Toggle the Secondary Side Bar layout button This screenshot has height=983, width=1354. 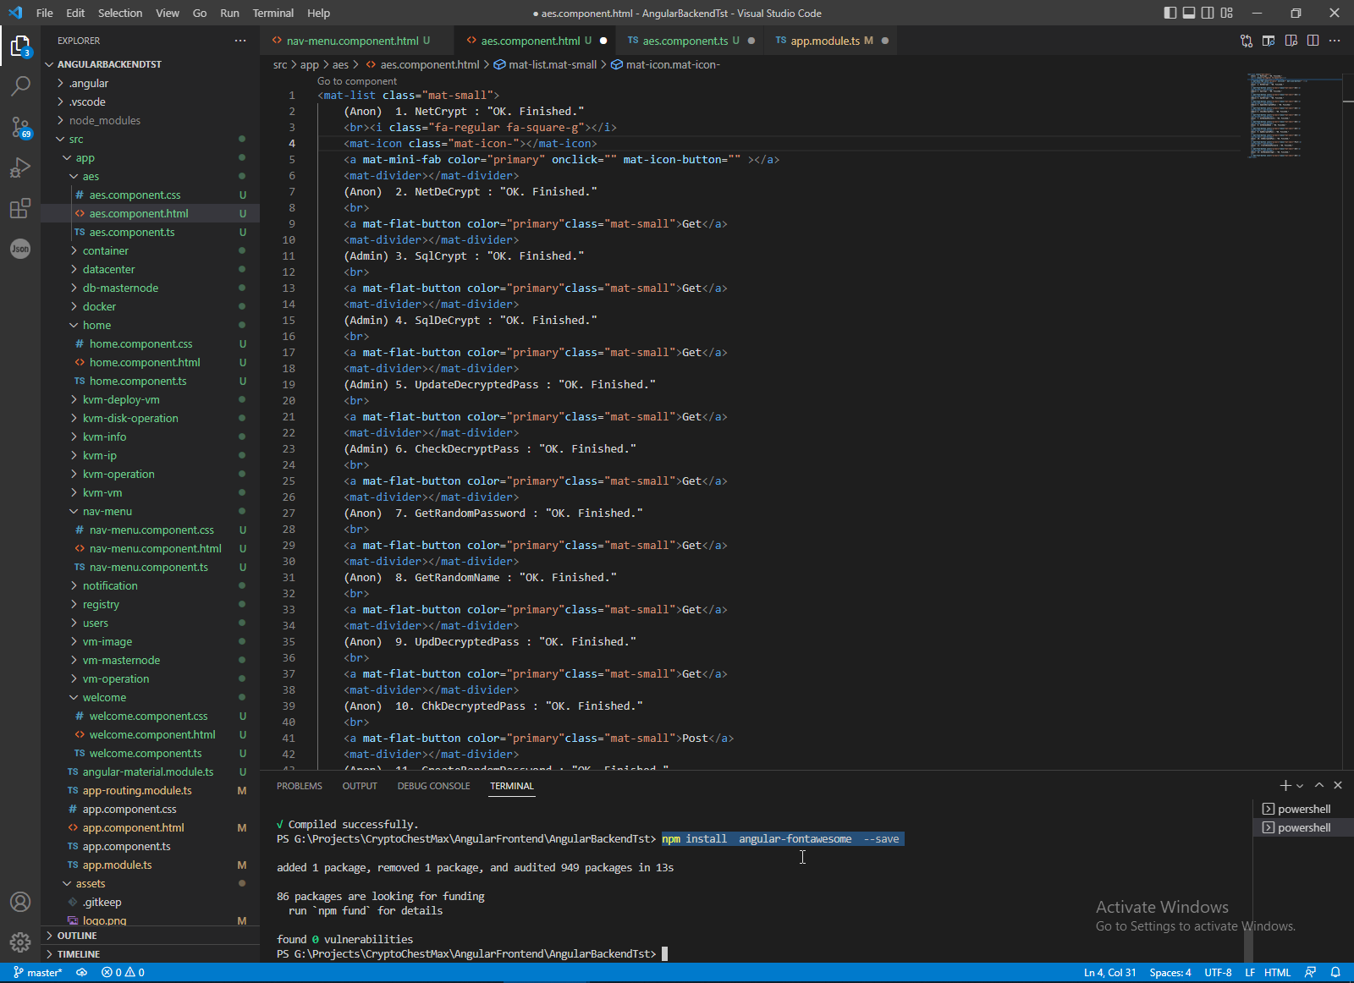[1208, 13]
